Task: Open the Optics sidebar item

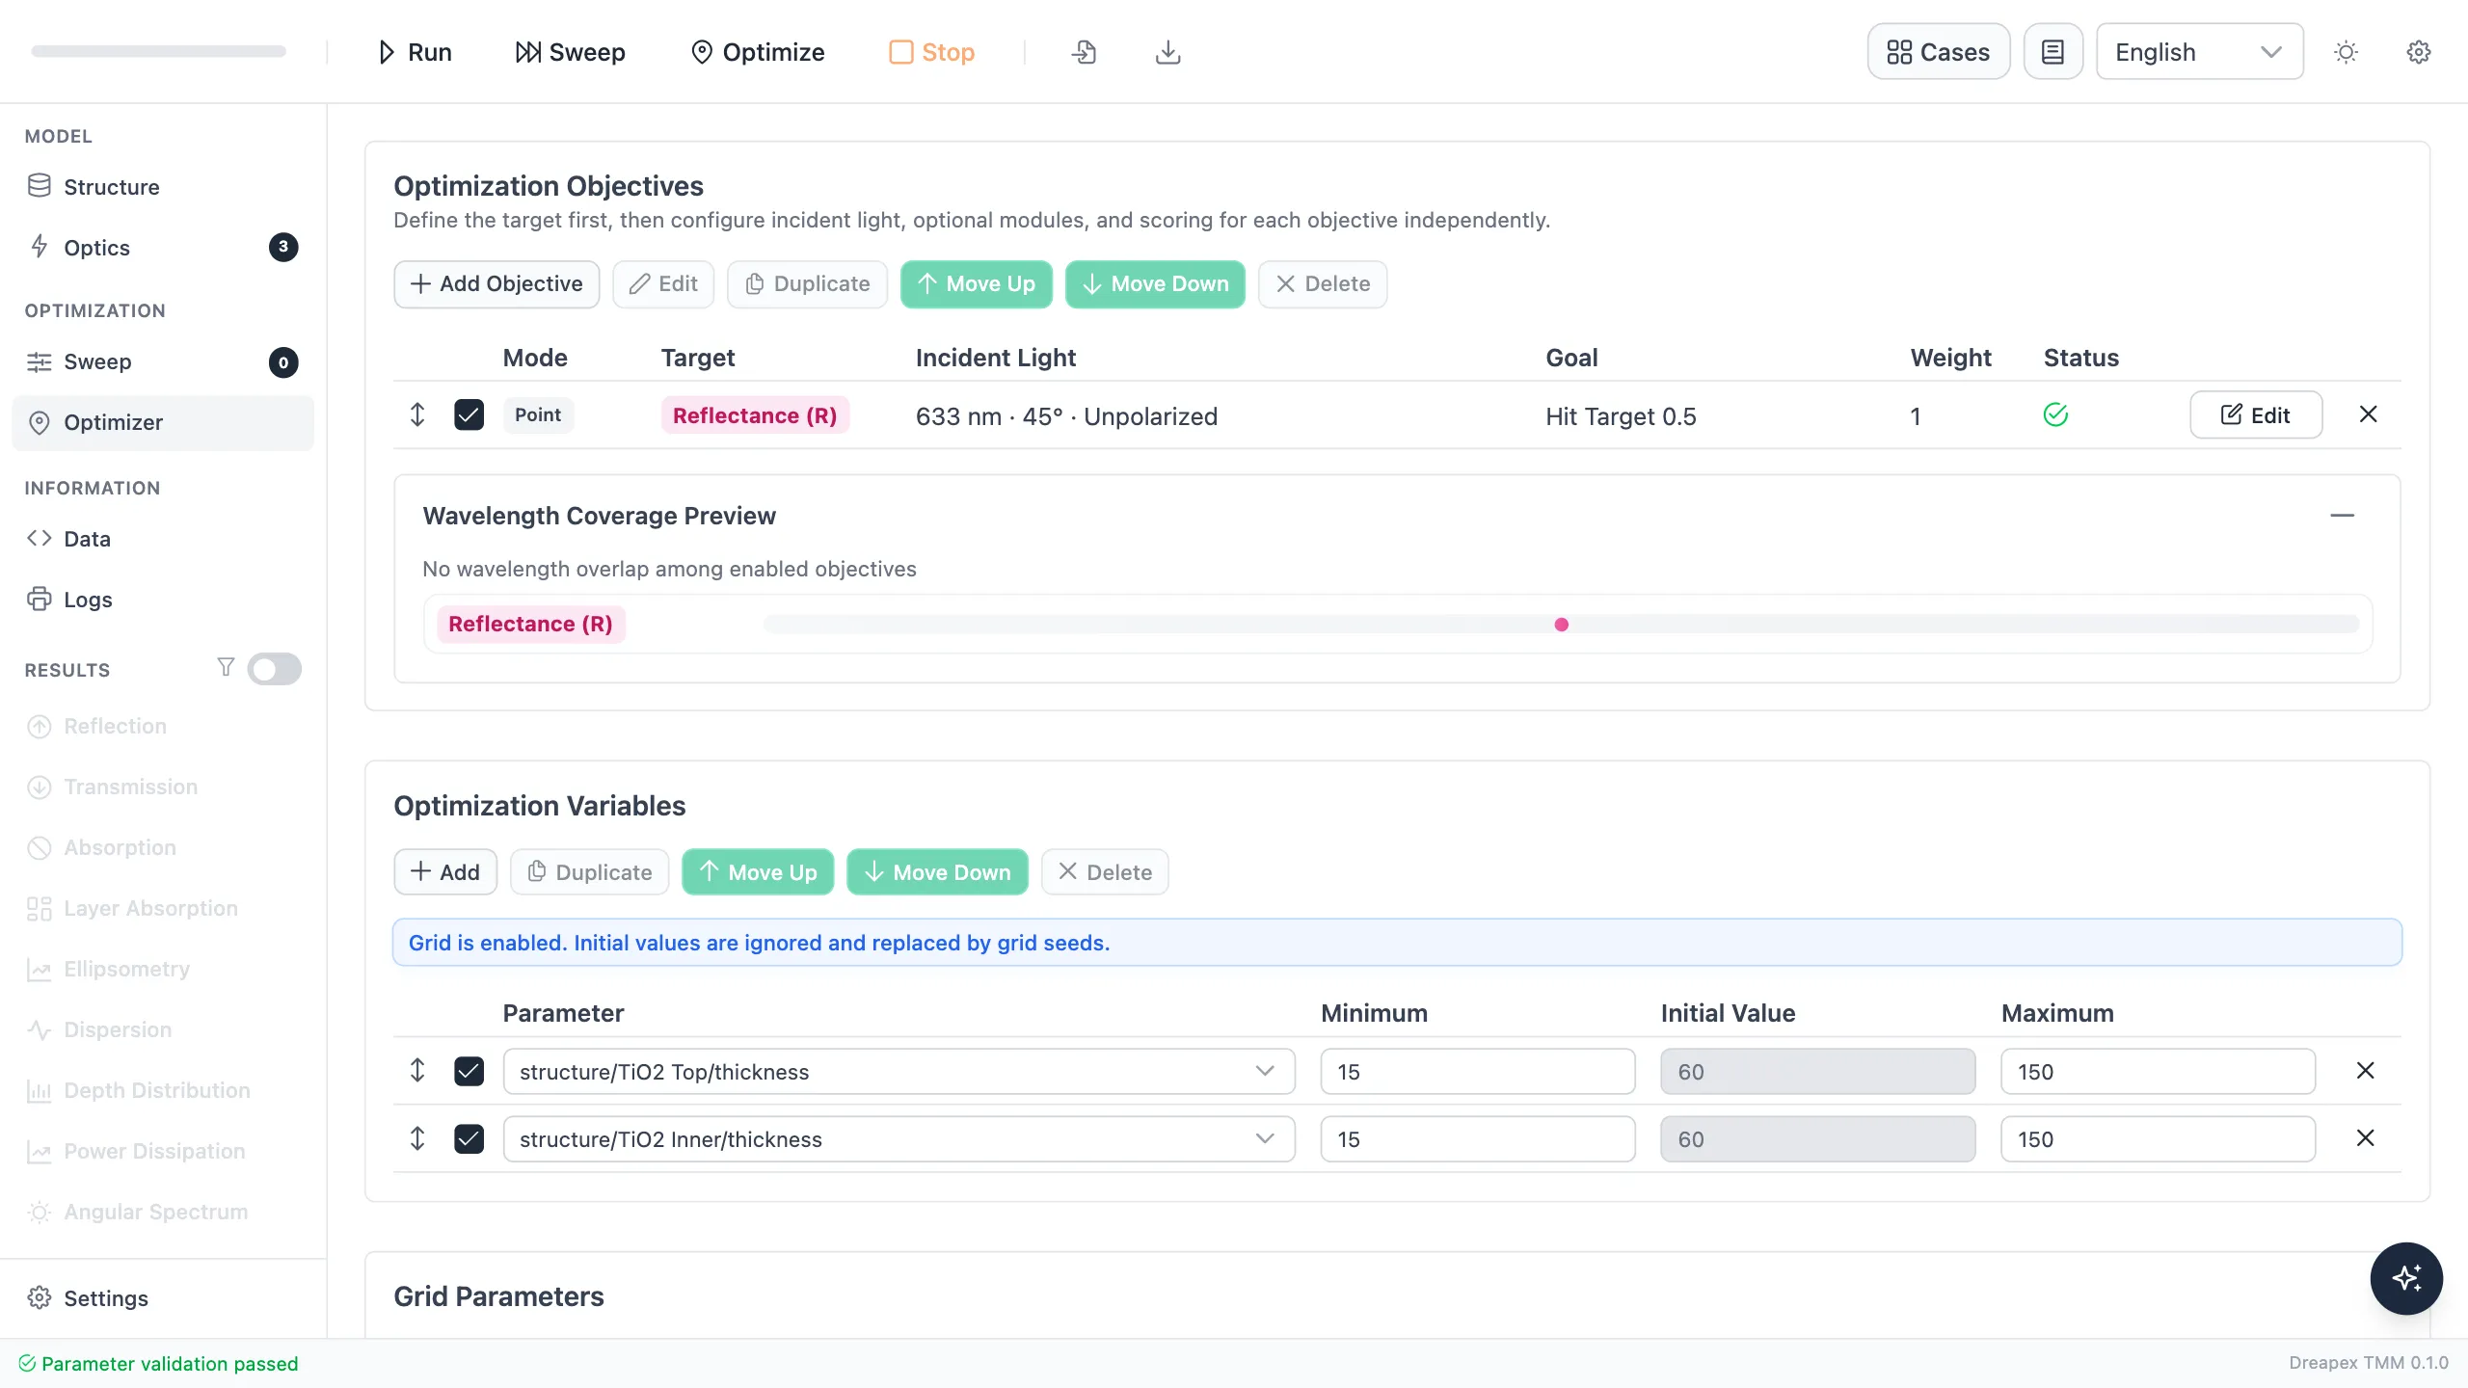Action: pyautogui.click(x=163, y=248)
